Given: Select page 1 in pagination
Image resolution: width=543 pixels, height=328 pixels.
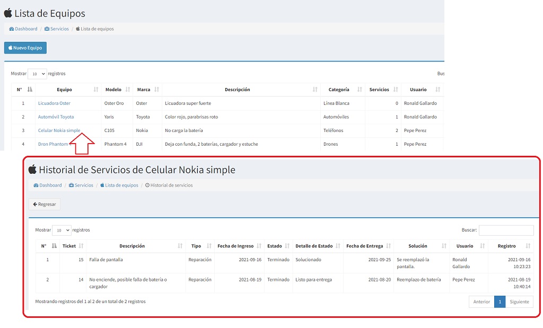Looking at the screenshot, I should pyautogui.click(x=500, y=302).
